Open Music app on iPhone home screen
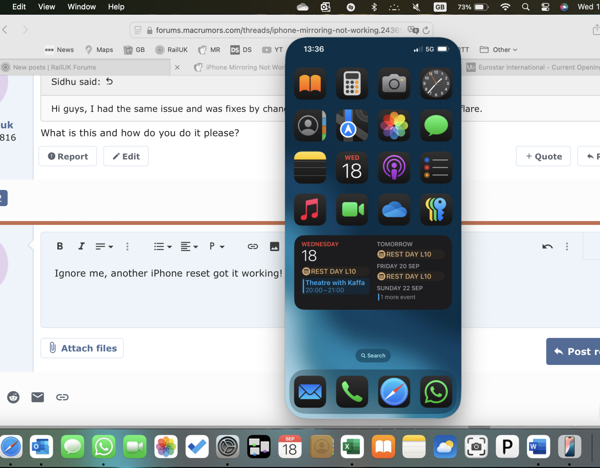The image size is (600, 468). [x=310, y=209]
